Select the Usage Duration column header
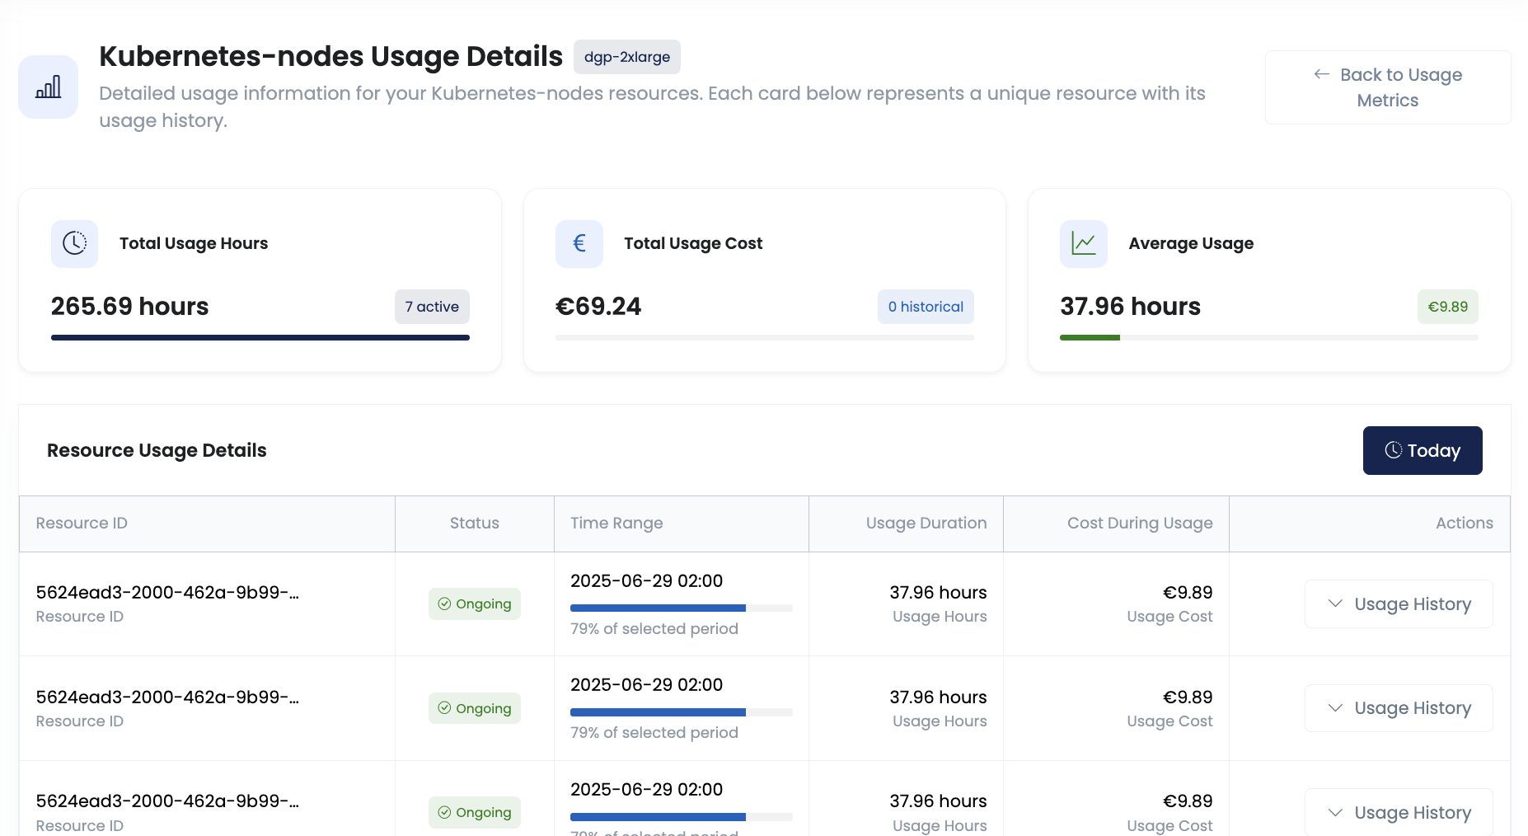 click(926, 523)
